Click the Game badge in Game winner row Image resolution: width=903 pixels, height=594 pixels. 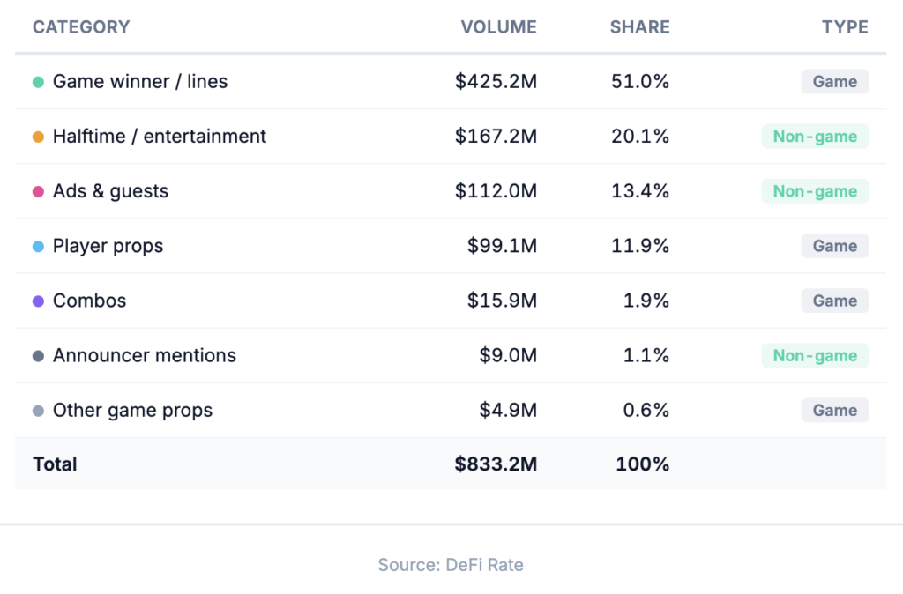tap(834, 82)
